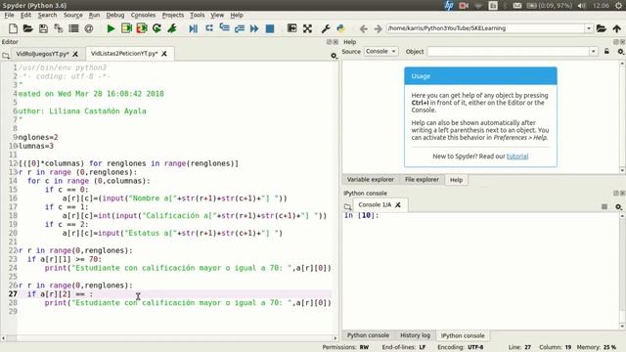Expand the working directory path dropdown
This screenshot has height=352, width=626.
(x=589, y=28)
